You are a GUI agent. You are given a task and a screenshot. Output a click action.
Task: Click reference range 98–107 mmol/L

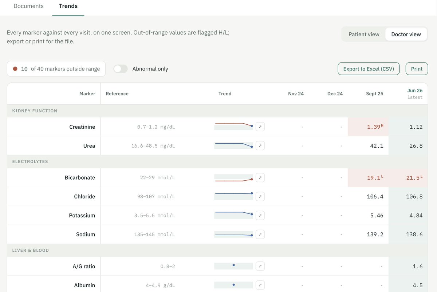[156, 197]
